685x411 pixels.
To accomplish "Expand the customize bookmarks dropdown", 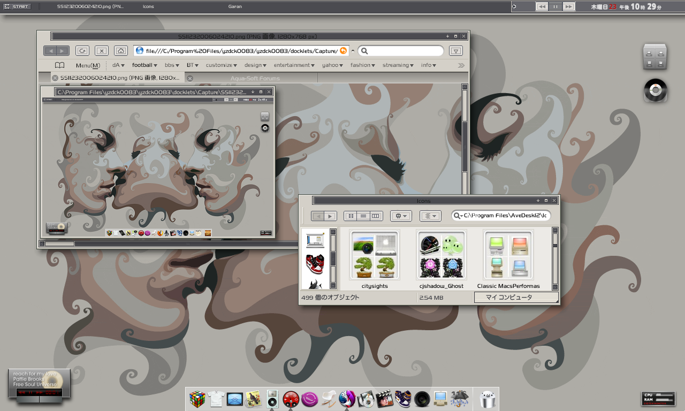I will point(222,65).
